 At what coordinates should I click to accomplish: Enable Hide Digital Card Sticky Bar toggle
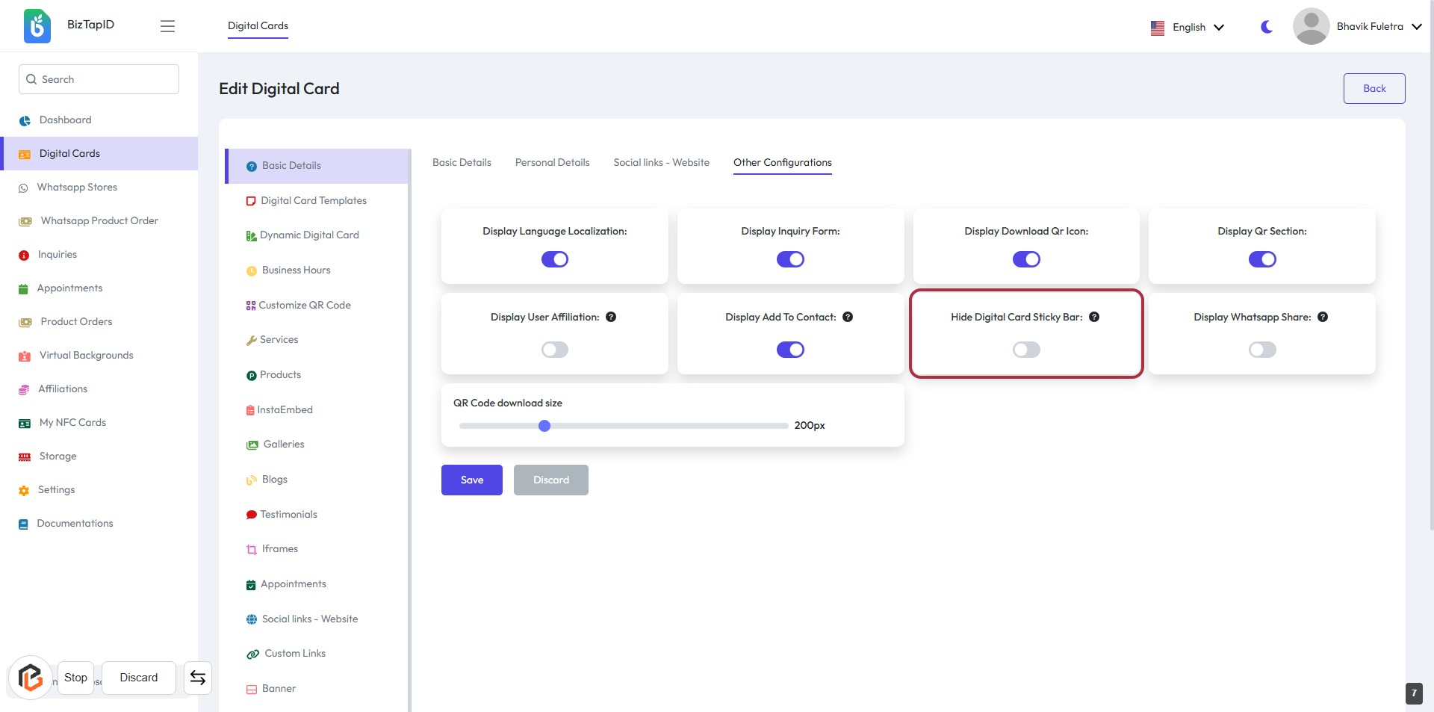[x=1026, y=350]
